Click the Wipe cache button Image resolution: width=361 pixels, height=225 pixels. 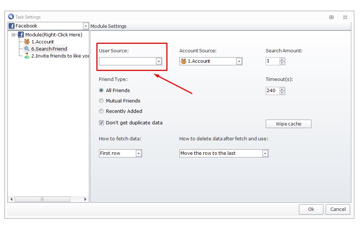tap(288, 124)
